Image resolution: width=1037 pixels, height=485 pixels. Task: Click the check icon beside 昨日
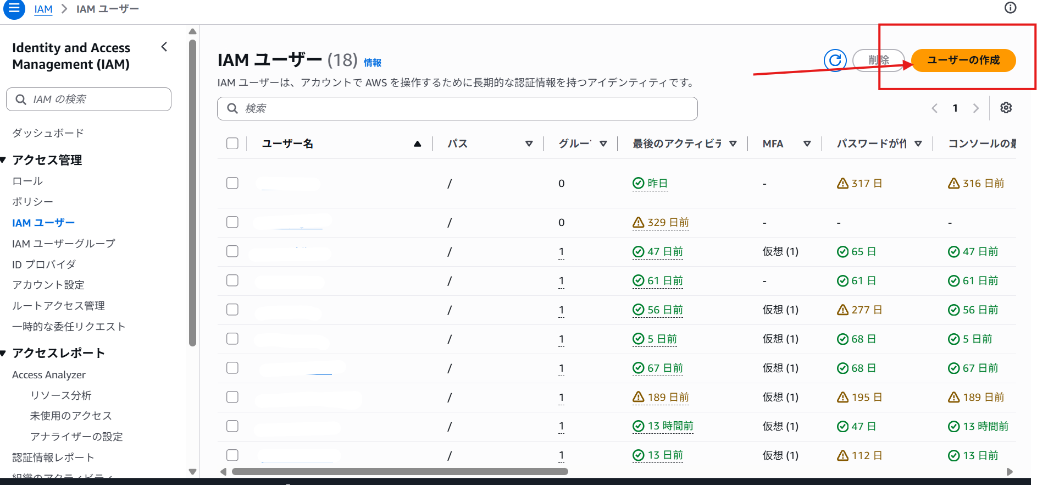pos(638,183)
